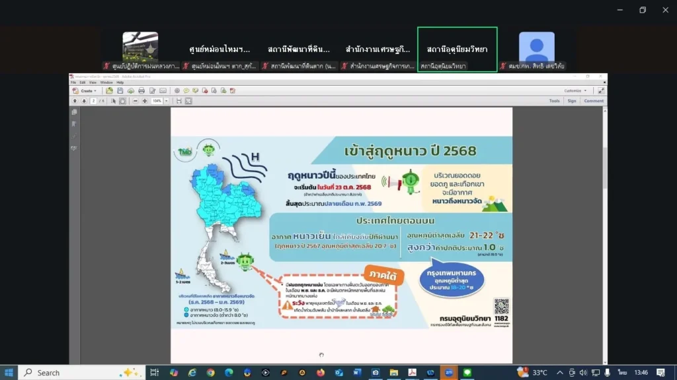Toggle Read Mode in Acrobat toolbar
This screenshot has width=677, height=380.
point(188,101)
